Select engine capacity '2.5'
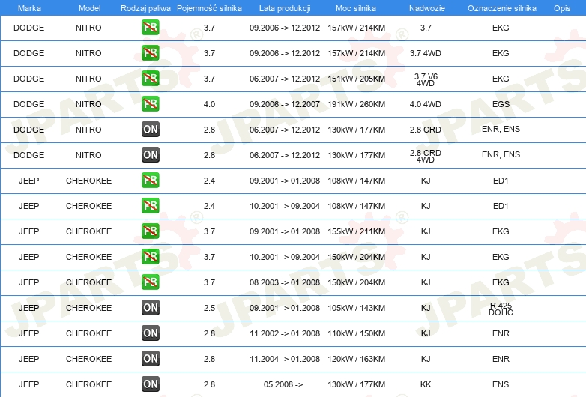This screenshot has width=586, height=397. point(209,308)
